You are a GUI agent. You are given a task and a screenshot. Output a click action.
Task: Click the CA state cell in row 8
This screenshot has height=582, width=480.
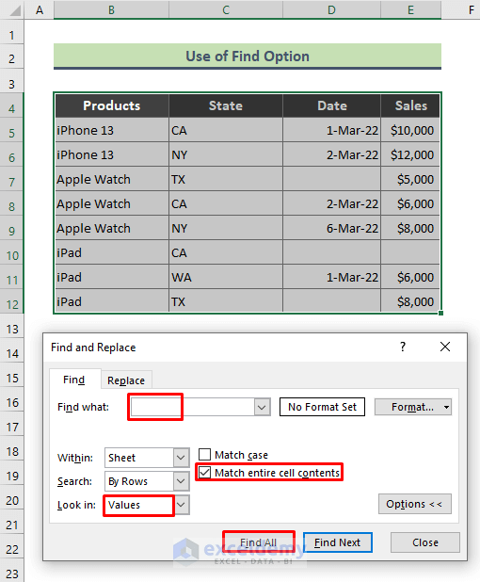226,203
